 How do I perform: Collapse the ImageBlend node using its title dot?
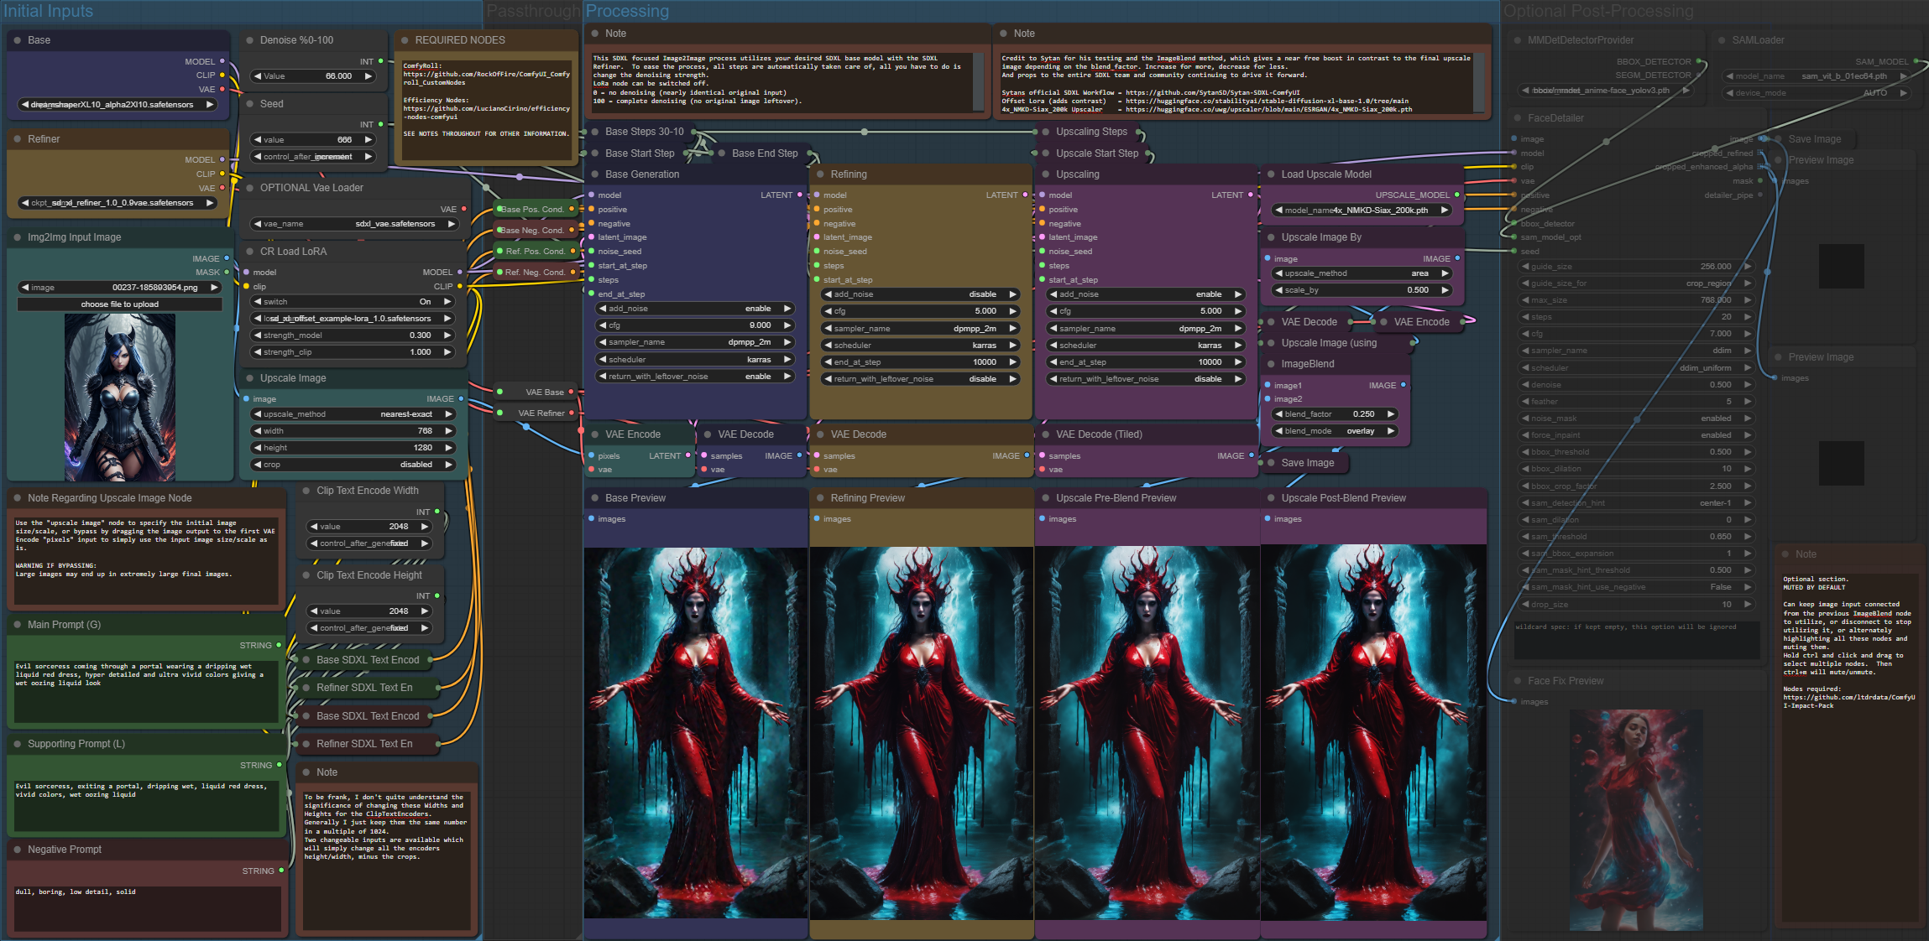(x=1269, y=364)
